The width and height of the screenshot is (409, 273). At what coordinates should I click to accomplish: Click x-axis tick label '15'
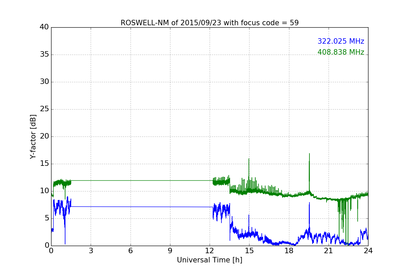click(x=249, y=251)
